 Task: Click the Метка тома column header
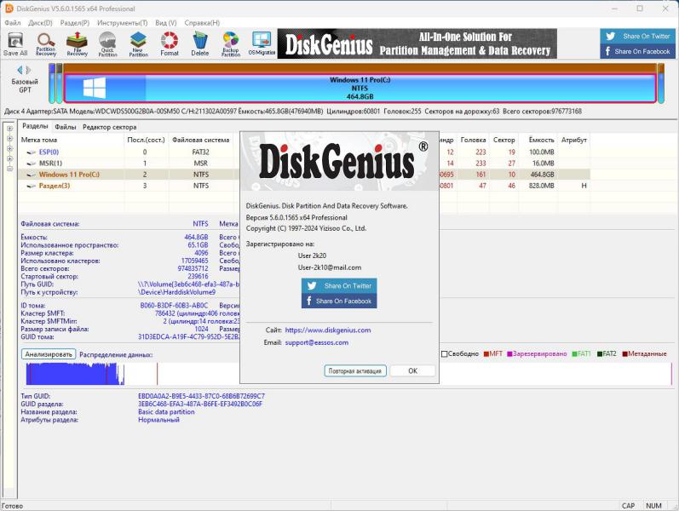(71, 140)
